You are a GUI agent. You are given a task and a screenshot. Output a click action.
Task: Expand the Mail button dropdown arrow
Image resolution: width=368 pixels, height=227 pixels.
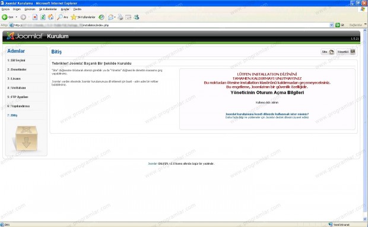[x=115, y=17]
